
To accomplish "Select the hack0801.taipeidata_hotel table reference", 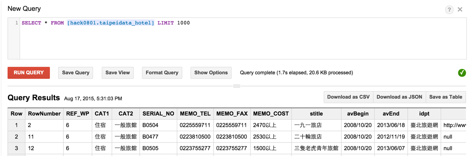I will (111, 23).
